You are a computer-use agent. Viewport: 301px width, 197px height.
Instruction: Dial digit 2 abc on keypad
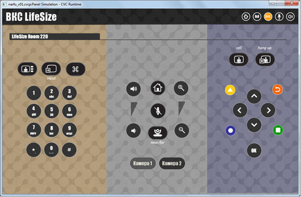pyautogui.click(x=52, y=93)
